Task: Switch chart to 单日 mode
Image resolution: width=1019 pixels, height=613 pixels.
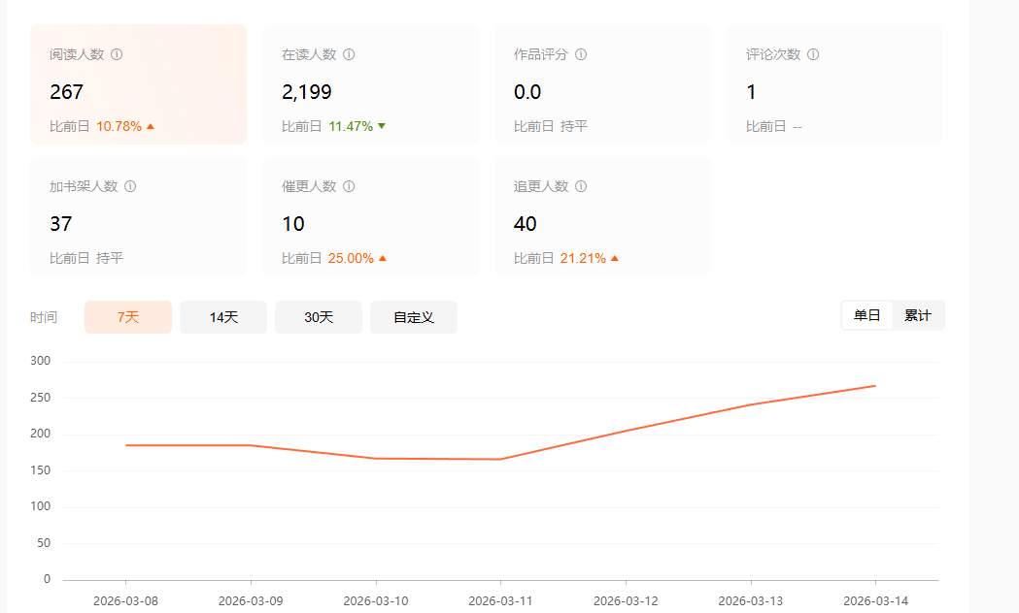Action: [x=866, y=316]
